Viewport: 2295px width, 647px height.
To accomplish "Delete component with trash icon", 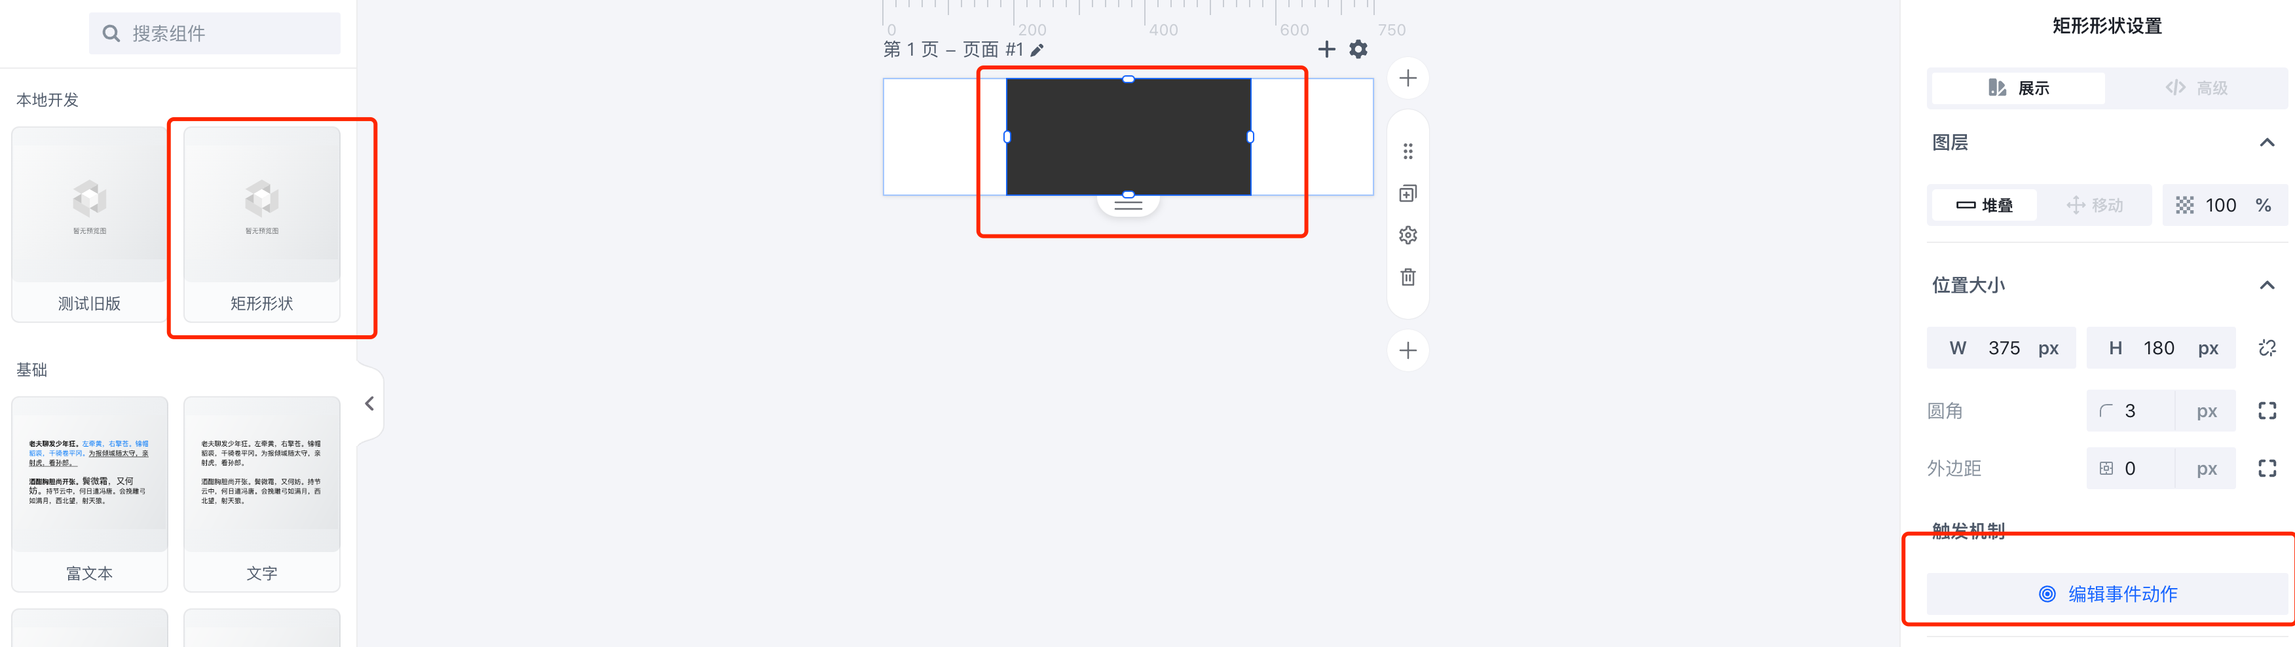I will [x=1408, y=277].
